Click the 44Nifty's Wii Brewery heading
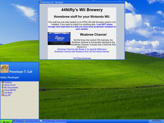164x123 pixels. pos(82,10)
